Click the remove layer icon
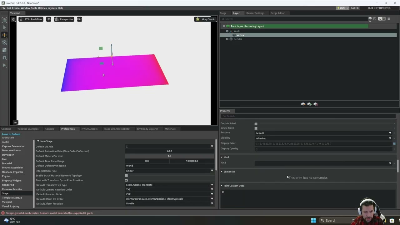 [x=316, y=104]
